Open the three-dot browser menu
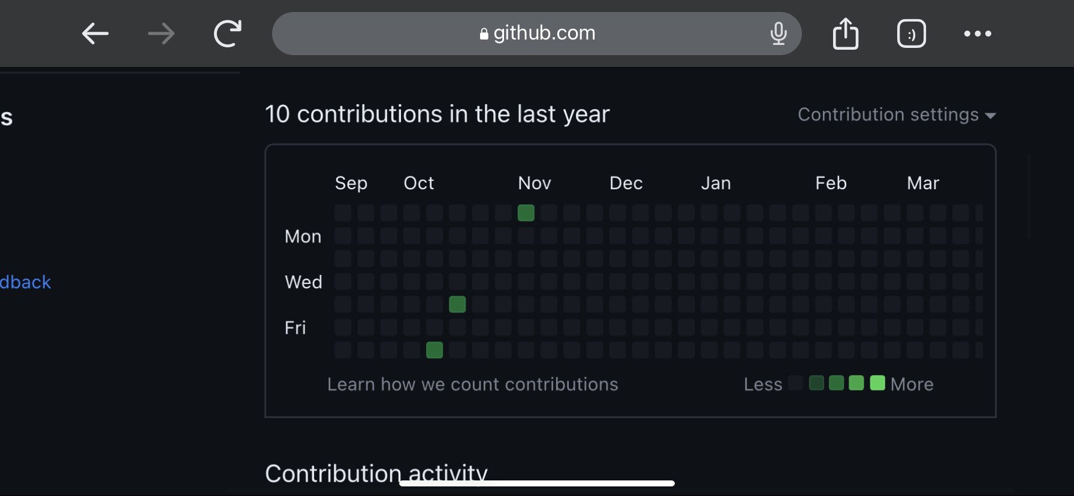The height and width of the screenshot is (496, 1074). pyautogui.click(x=978, y=34)
